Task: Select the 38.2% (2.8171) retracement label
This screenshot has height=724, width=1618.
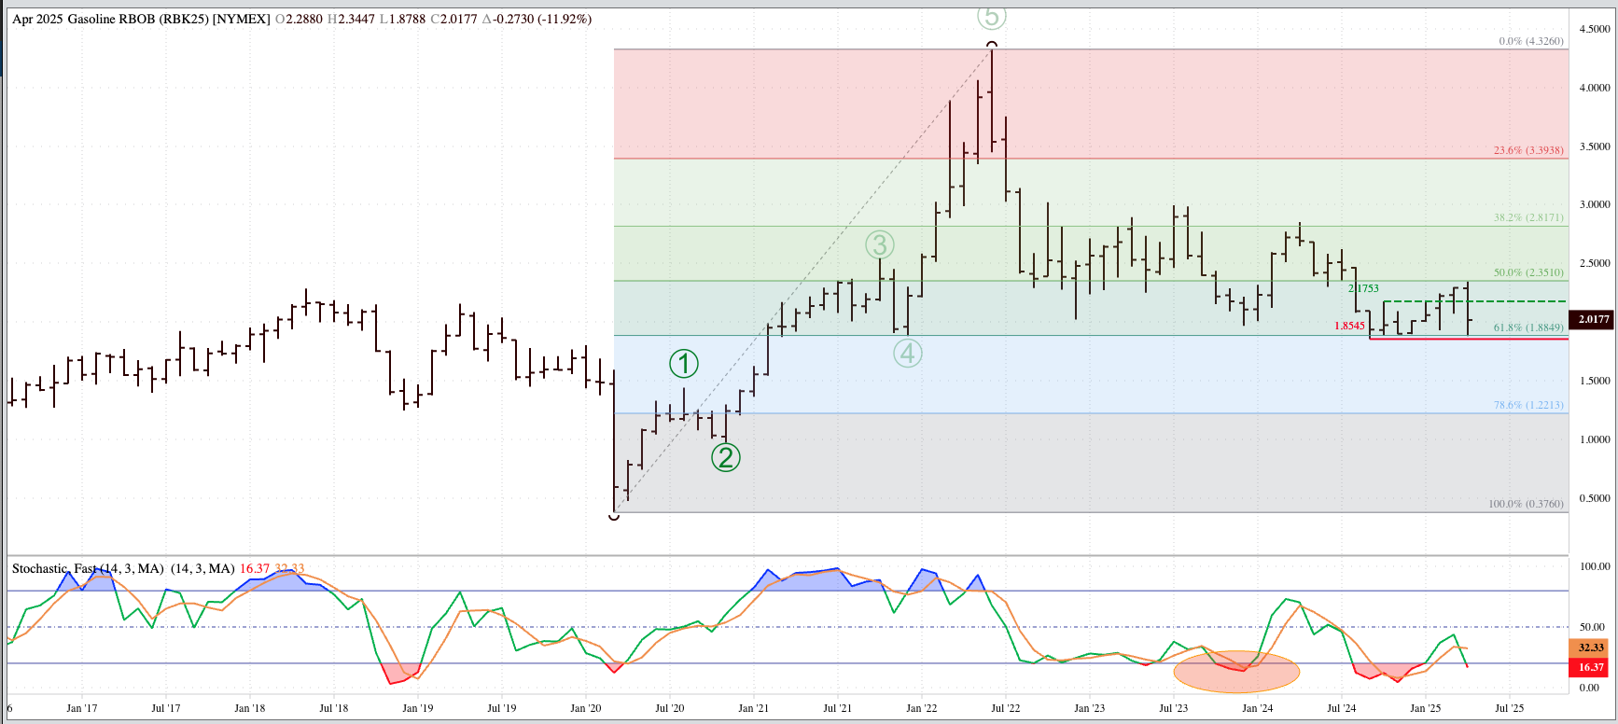Action: (x=1527, y=217)
